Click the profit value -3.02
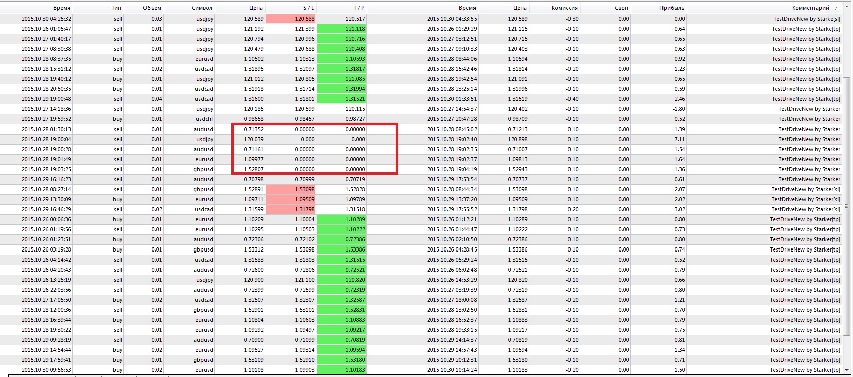The width and height of the screenshot is (853, 377). [x=679, y=209]
